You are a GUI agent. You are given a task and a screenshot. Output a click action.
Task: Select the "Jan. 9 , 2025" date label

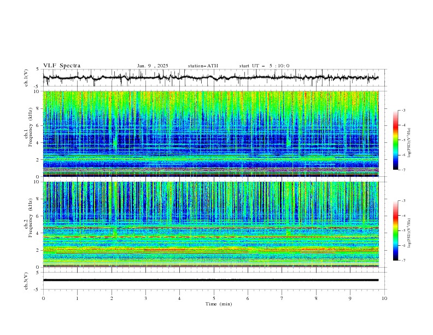153,66
